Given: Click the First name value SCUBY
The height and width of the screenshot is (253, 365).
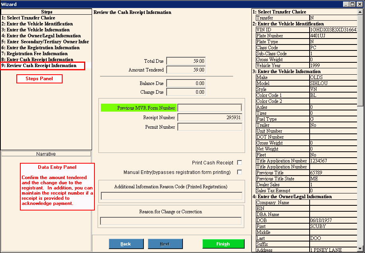Looking at the screenshot, I should [334, 226].
